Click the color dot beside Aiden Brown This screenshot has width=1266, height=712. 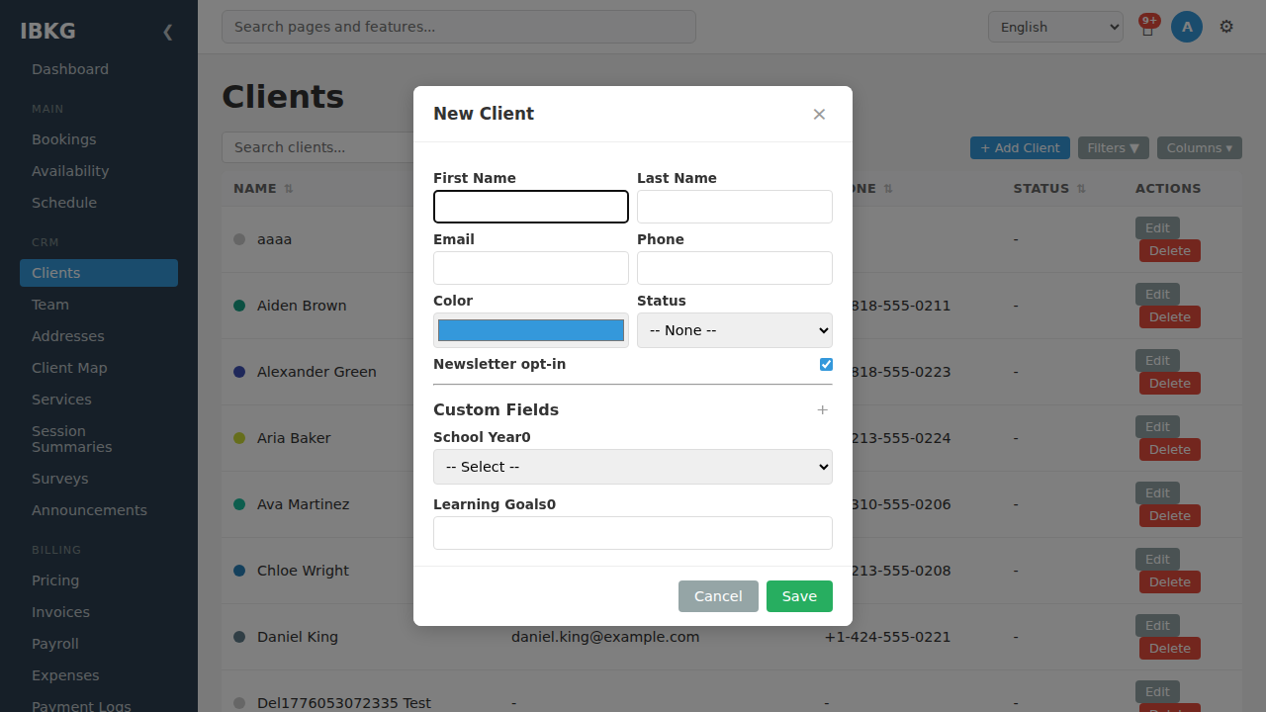point(239,306)
